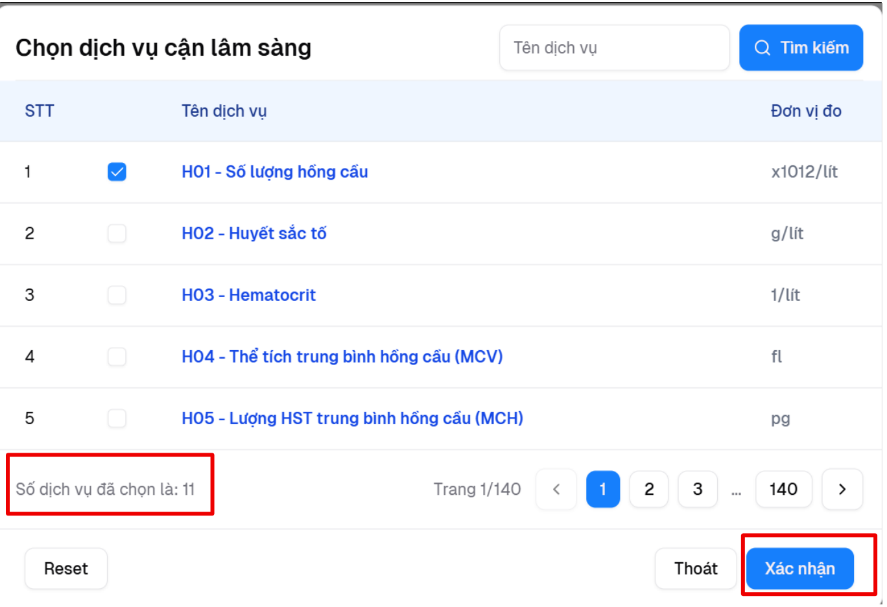Open H05 - Lượng HST trung bình hồng cầu link
The width and height of the screenshot is (887, 607).
point(352,418)
